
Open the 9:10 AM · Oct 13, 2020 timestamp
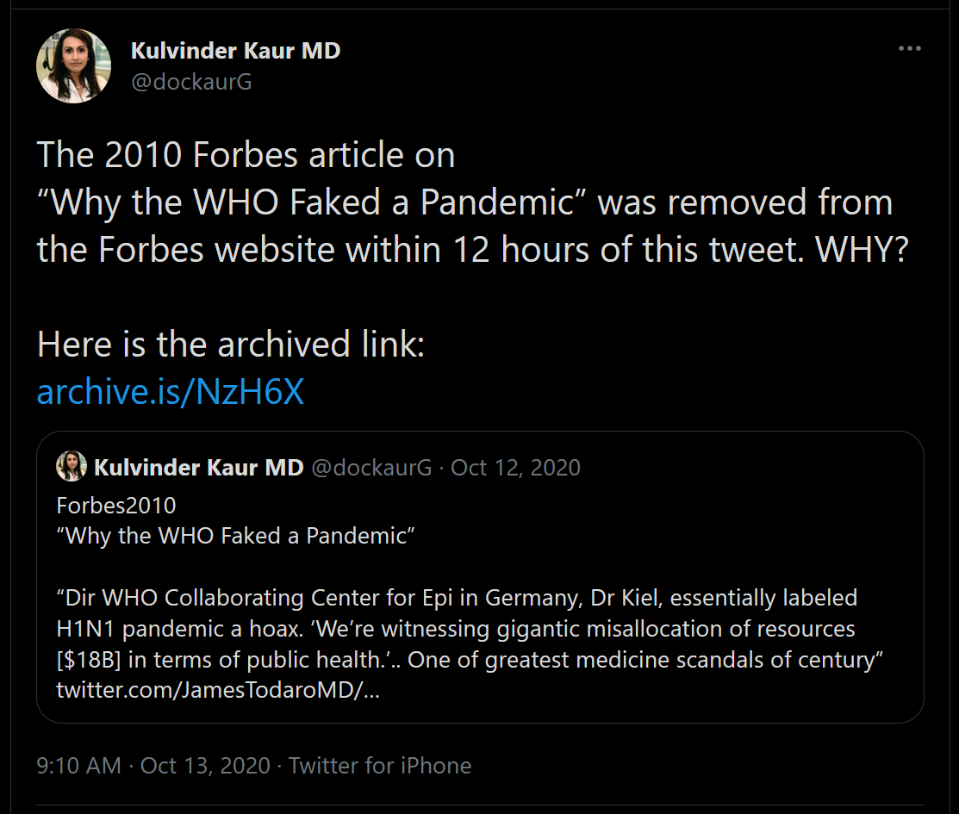pos(153,765)
